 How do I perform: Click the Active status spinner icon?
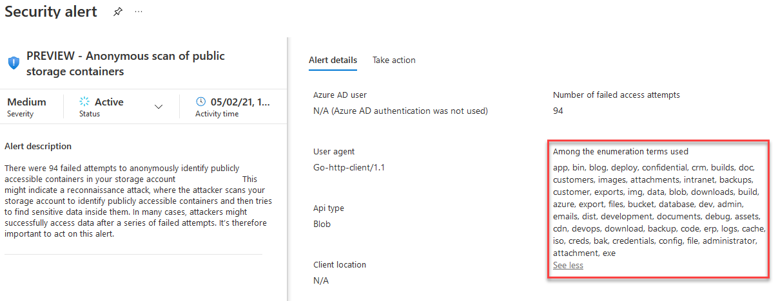84,102
